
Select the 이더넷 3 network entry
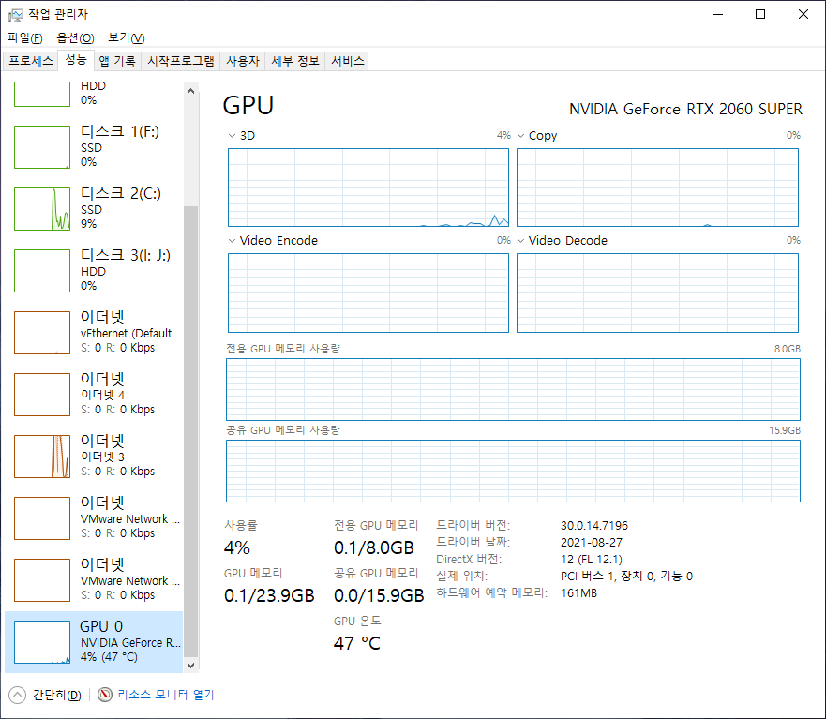[94, 457]
